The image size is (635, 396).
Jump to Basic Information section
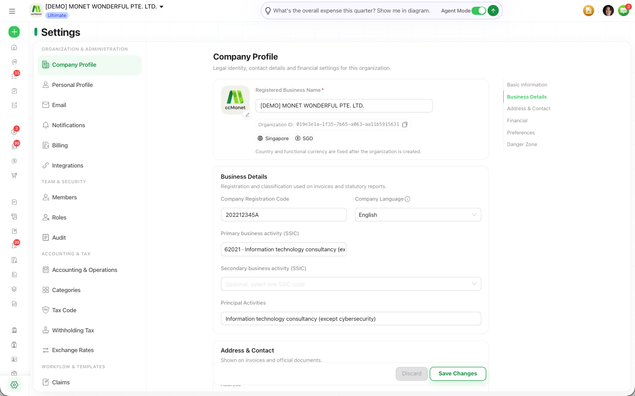click(527, 85)
